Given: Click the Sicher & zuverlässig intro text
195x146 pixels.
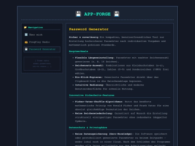Looking at the screenshot, I should (x=83, y=37).
